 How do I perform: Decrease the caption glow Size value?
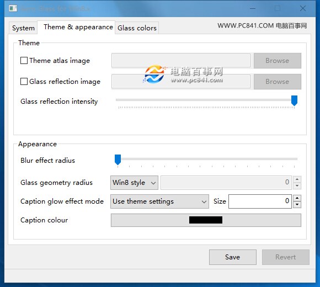(x=297, y=205)
